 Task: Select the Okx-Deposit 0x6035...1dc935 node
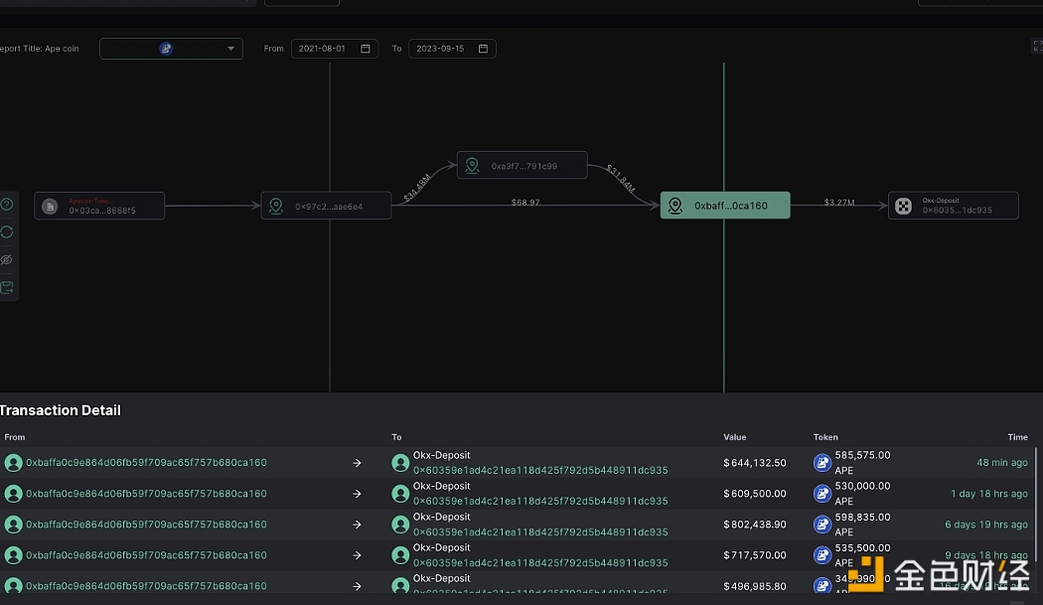click(954, 205)
